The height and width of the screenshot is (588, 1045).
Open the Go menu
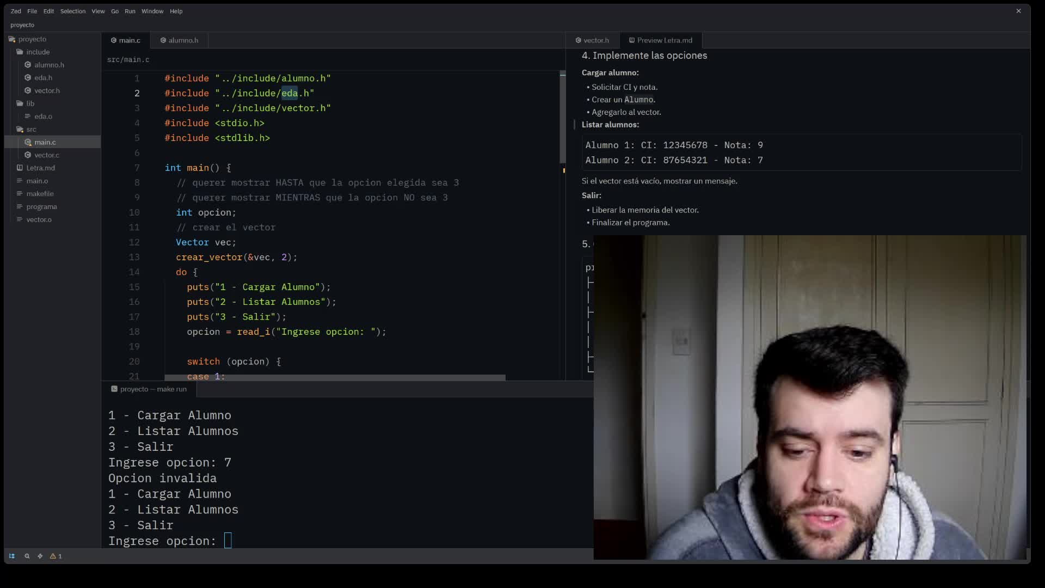pyautogui.click(x=115, y=11)
